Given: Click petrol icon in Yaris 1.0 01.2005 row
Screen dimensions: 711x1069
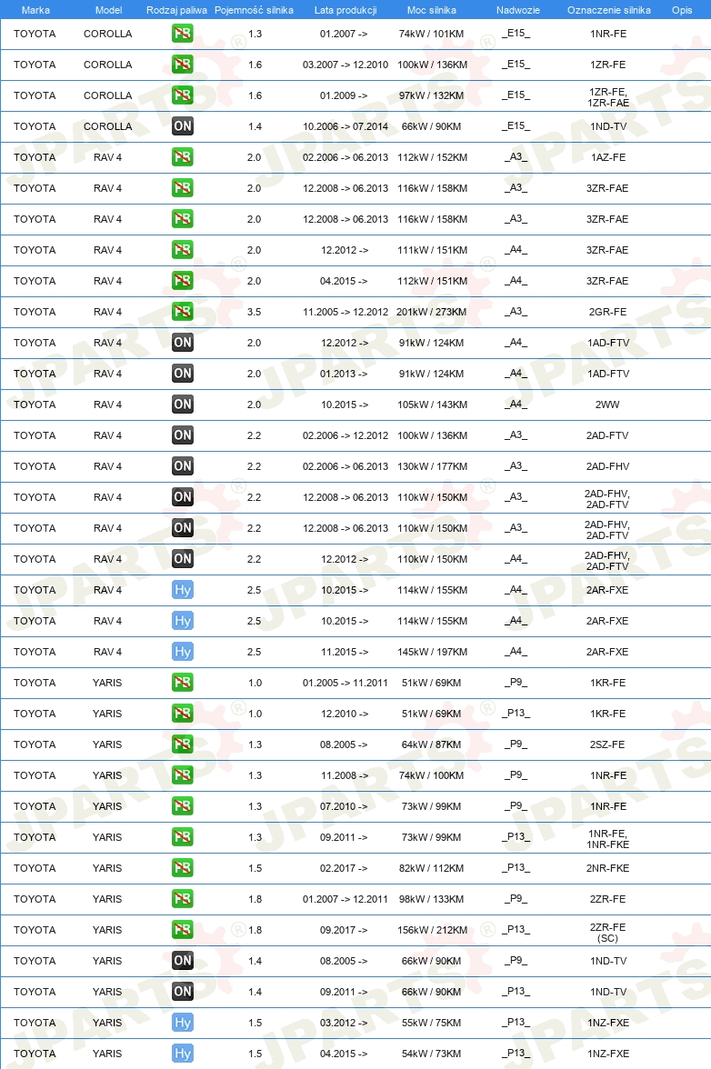Looking at the screenshot, I should click(182, 683).
